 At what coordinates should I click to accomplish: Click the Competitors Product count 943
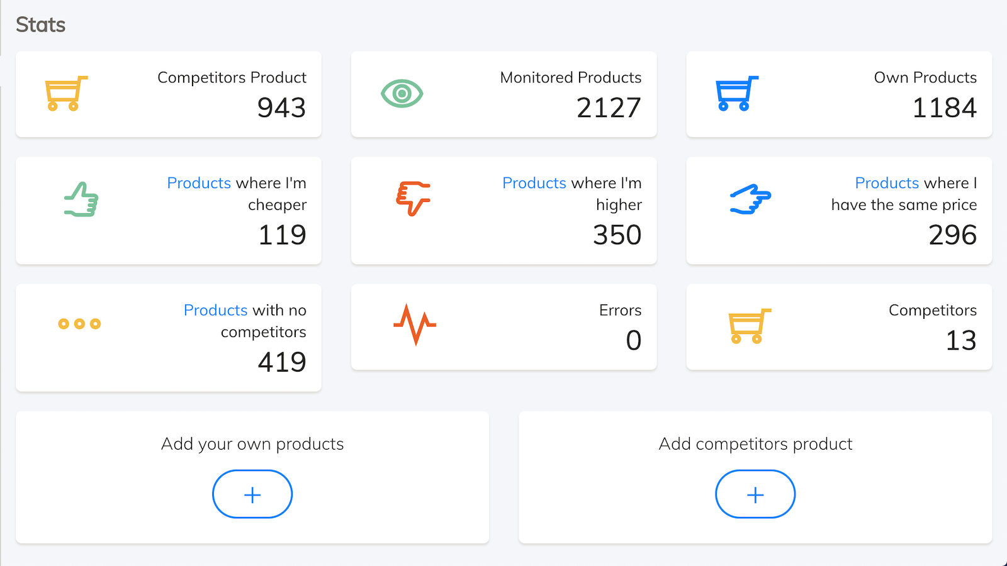click(281, 108)
